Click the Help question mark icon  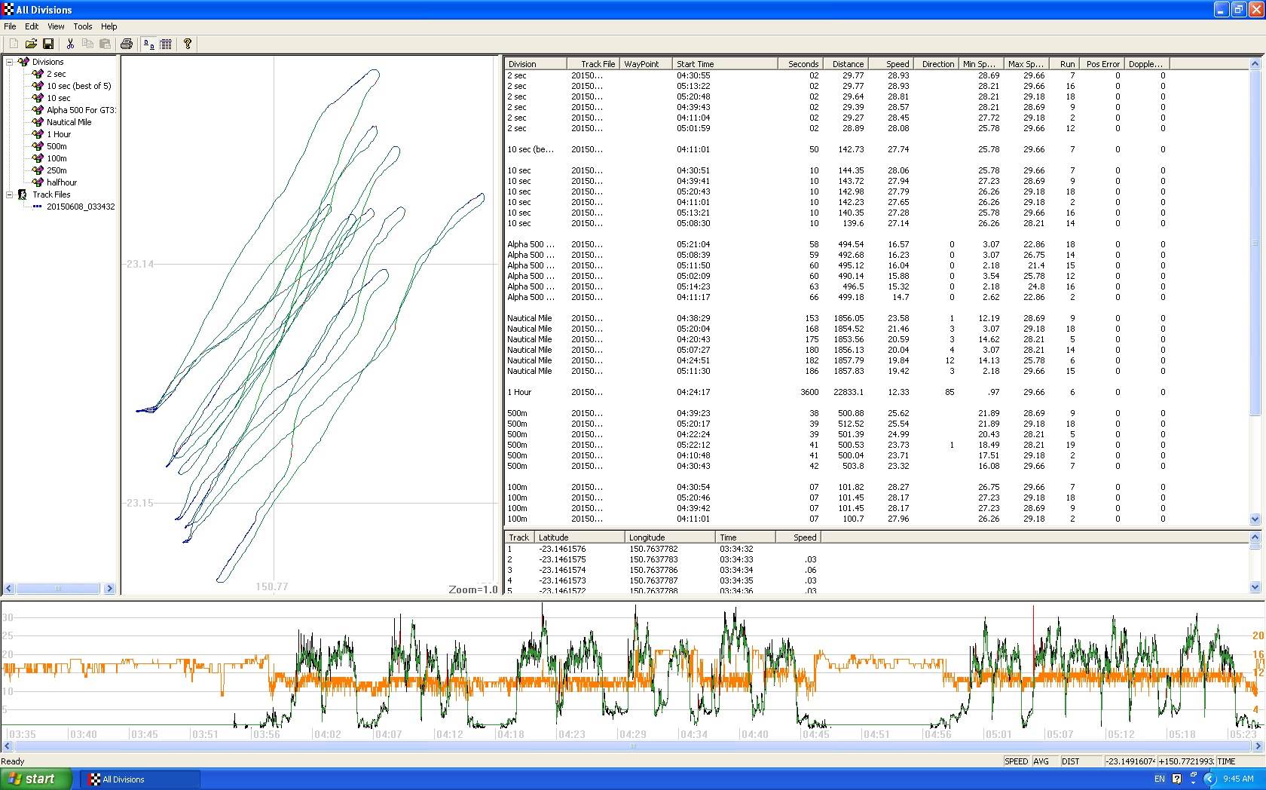pyautogui.click(x=188, y=44)
